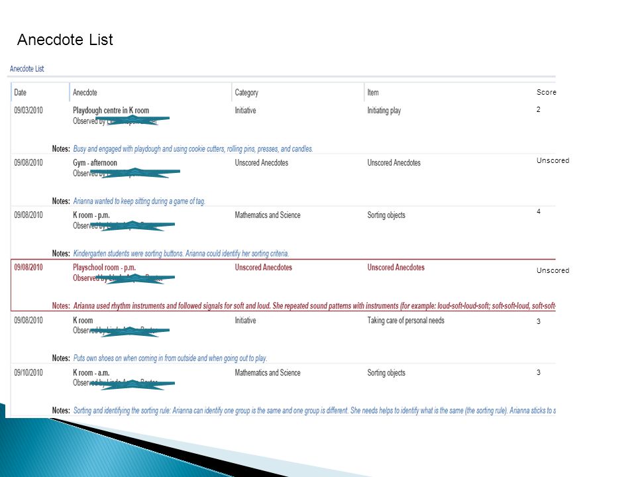Open the Playschool room - p.m. anecdote

click(104, 267)
